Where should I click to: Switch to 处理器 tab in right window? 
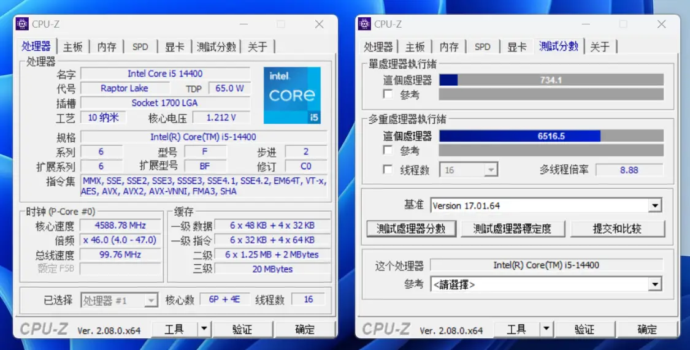coord(378,47)
